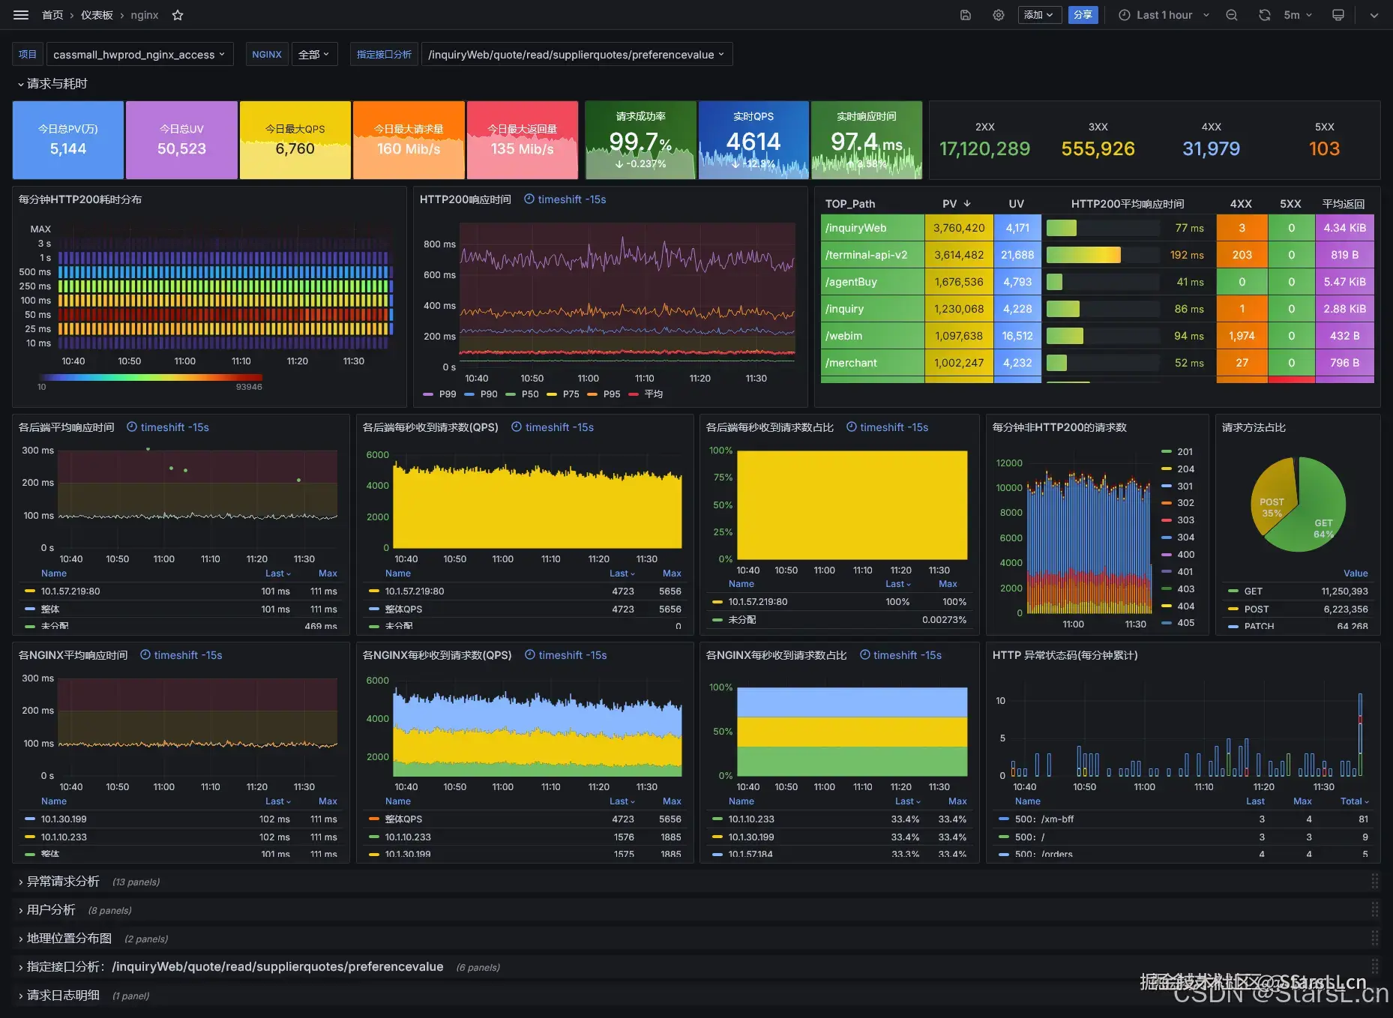Image resolution: width=1393 pixels, height=1018 pixels.
Task: Star the nginx dashboard as favorite
Action: tap(178, 15)
